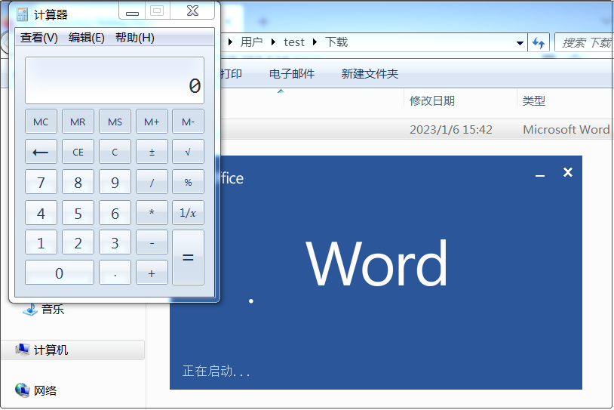Click 打印 in the Explorer toolbar
Image resolution: width=614 pixels, height=410 pixels.
[231, 74]
